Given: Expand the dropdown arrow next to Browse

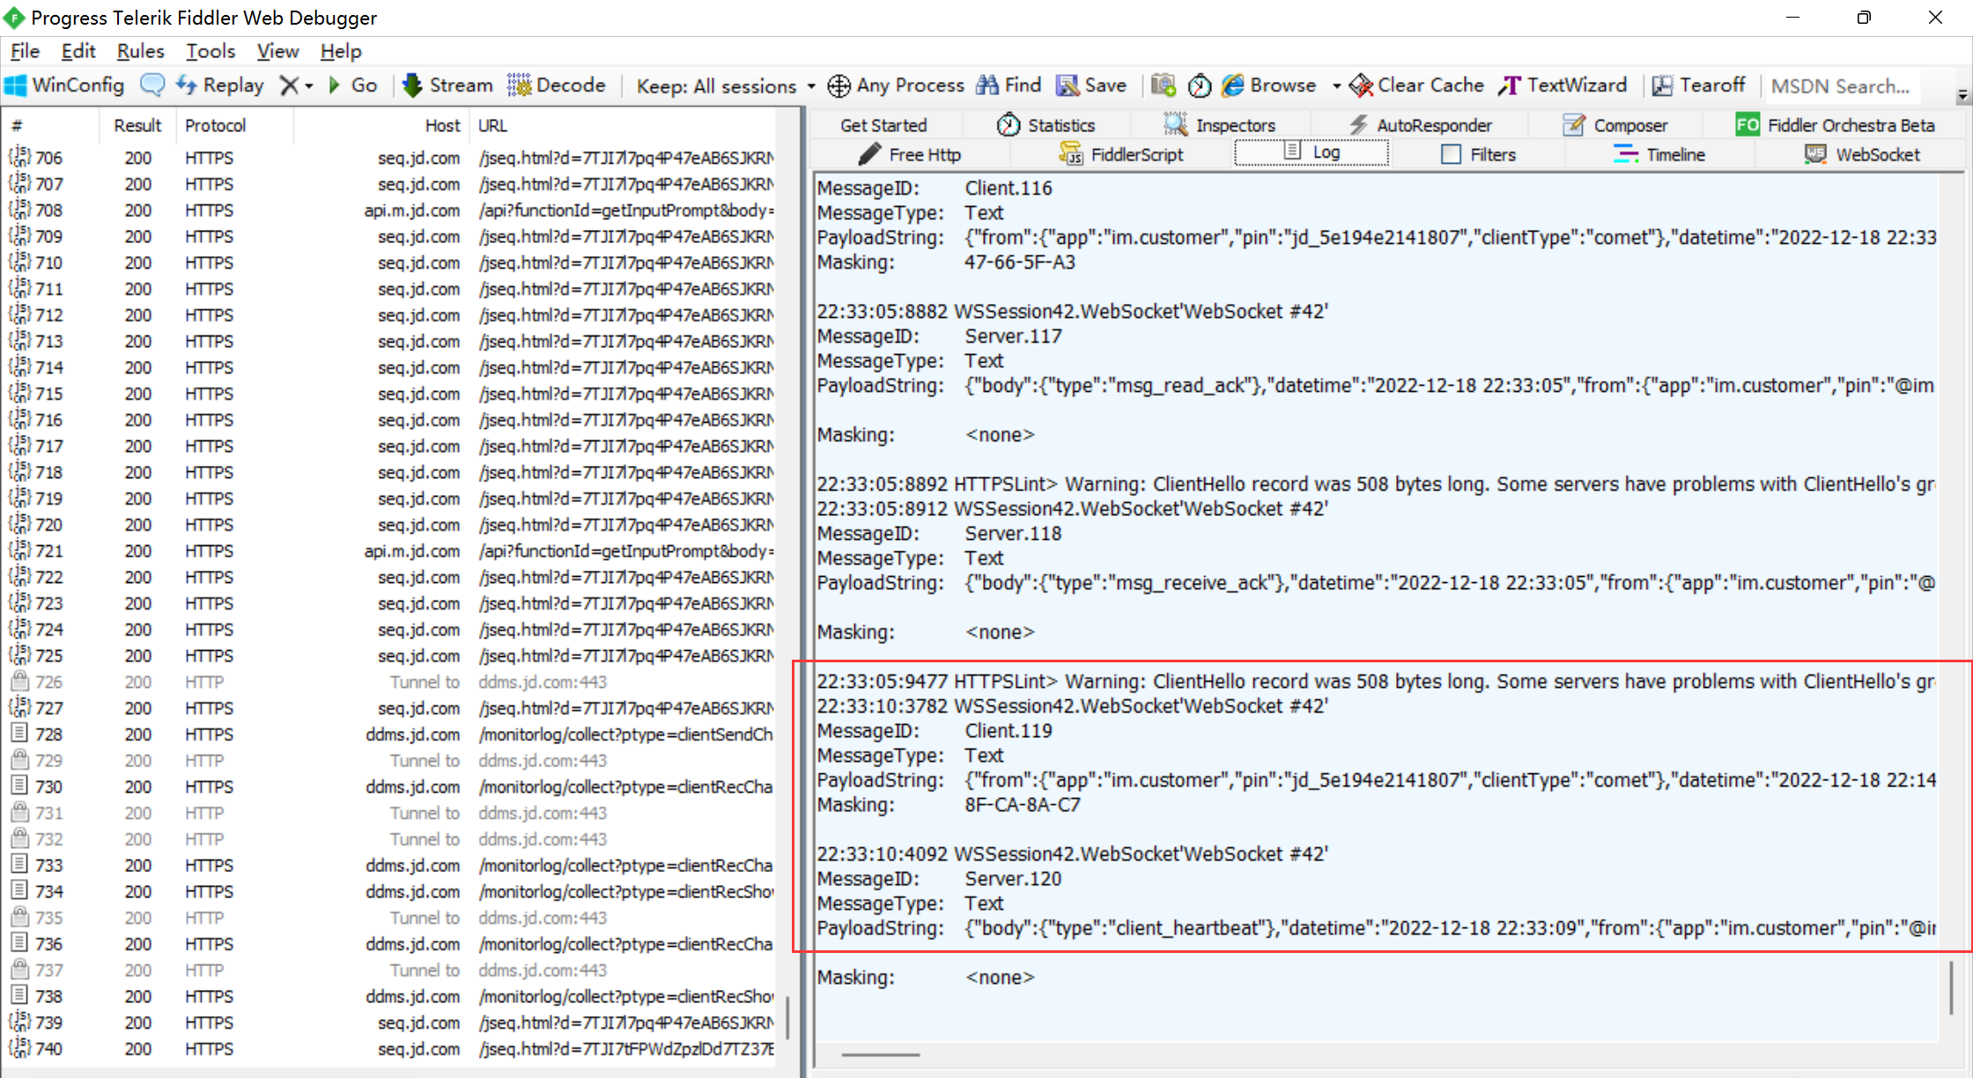Looking at the screenshot, I should tap(1336, 85).
